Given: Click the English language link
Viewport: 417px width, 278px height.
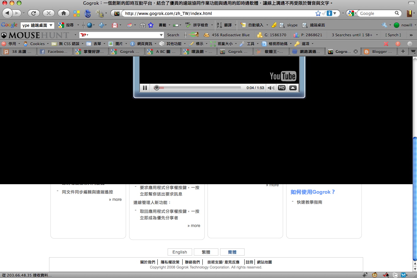Looking at the screenshot, I should point(180,252).
